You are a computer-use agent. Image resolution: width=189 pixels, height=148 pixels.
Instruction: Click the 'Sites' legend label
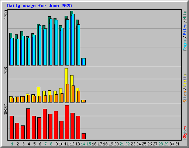(185, 97)
